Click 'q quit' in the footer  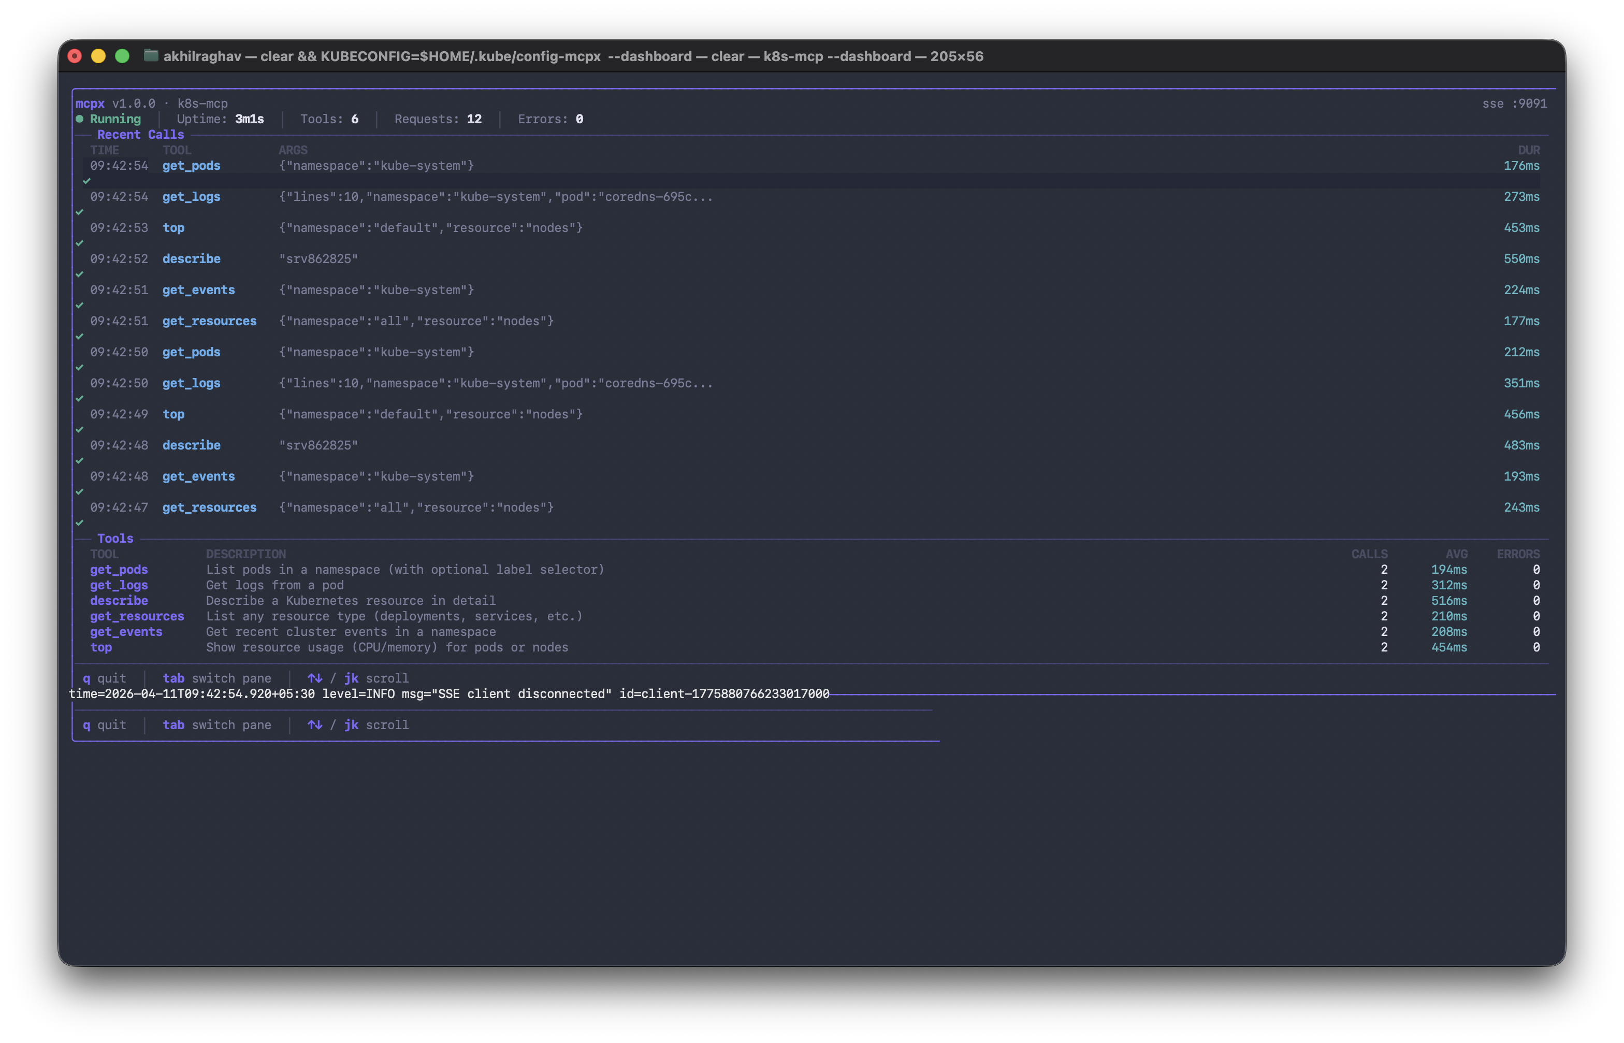click(105, 678)
